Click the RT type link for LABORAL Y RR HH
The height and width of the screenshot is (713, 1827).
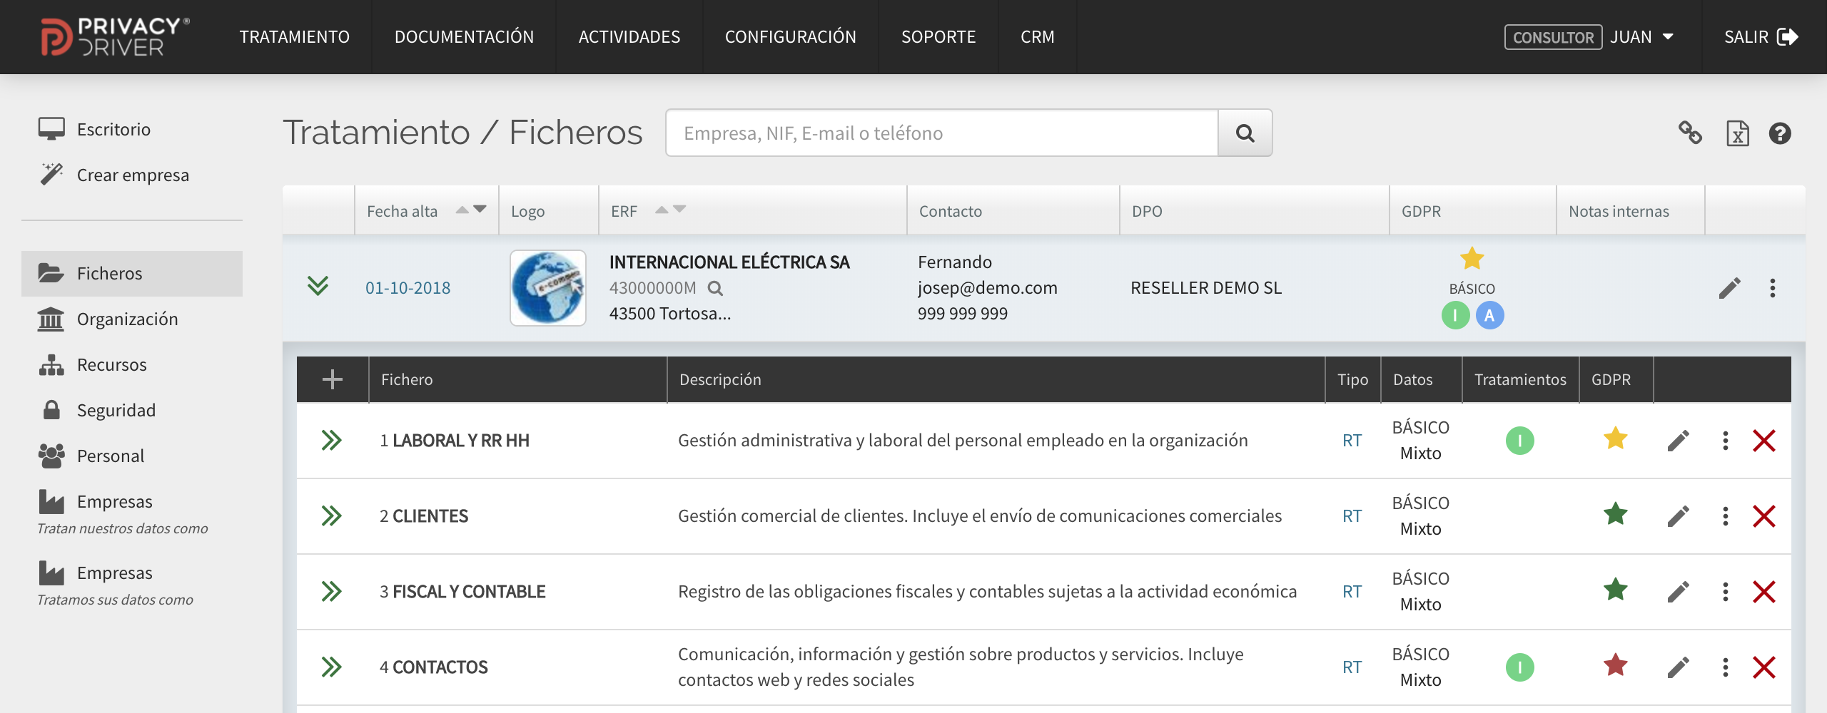point(1352,441)
